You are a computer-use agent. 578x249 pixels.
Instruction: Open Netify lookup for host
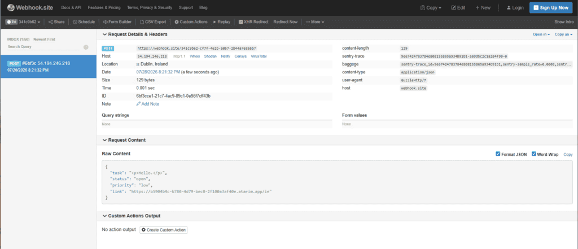226,56
